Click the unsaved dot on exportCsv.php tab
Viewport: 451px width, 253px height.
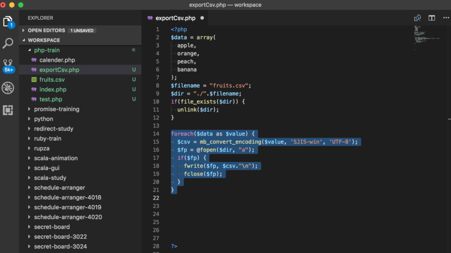202,18
